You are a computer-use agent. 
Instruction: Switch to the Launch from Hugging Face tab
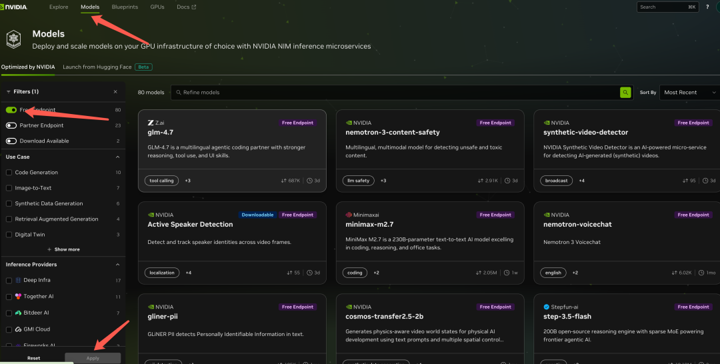97,67
